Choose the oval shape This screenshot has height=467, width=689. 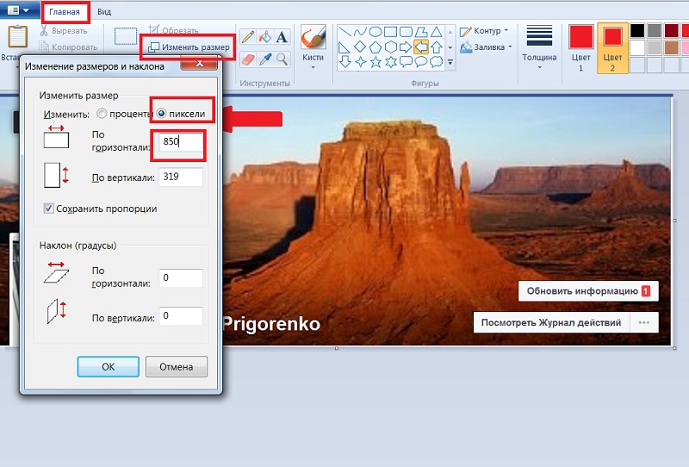point(376,32)
